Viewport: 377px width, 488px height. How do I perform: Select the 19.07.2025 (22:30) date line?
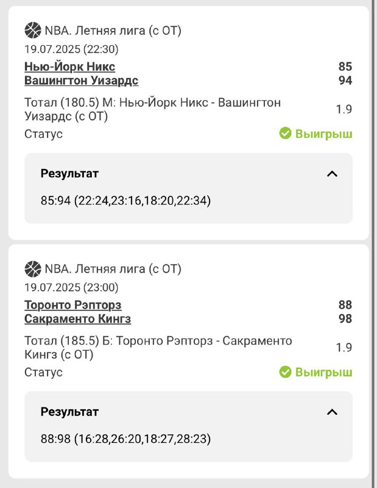[71, 49]
